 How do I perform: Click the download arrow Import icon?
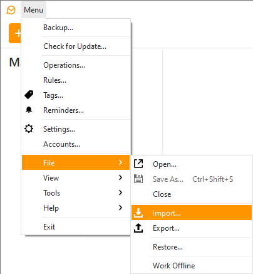pyautogui.click(x=138, y=213)
